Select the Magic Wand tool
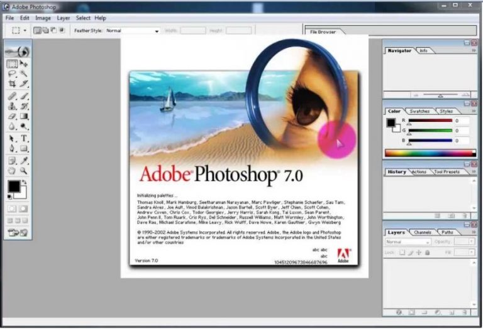The height and width of the screenshot is (329, 483). point(24,73)
